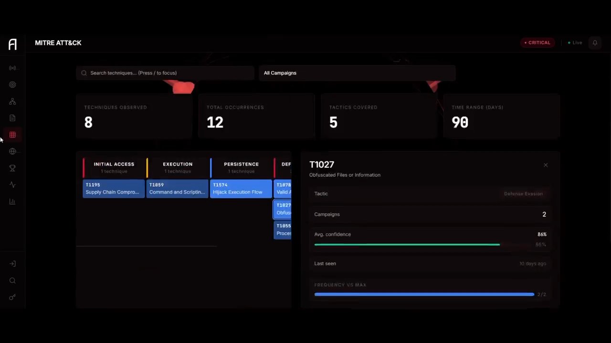Select the partially visible T1078 technique cell
This screenshot has height=343, width=611.
[x=283, y=189]
